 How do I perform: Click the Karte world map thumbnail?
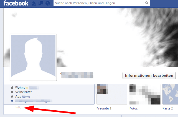[x=170, y=94]
